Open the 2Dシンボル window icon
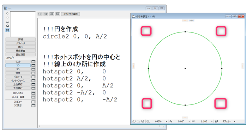 tap(33, 93)
